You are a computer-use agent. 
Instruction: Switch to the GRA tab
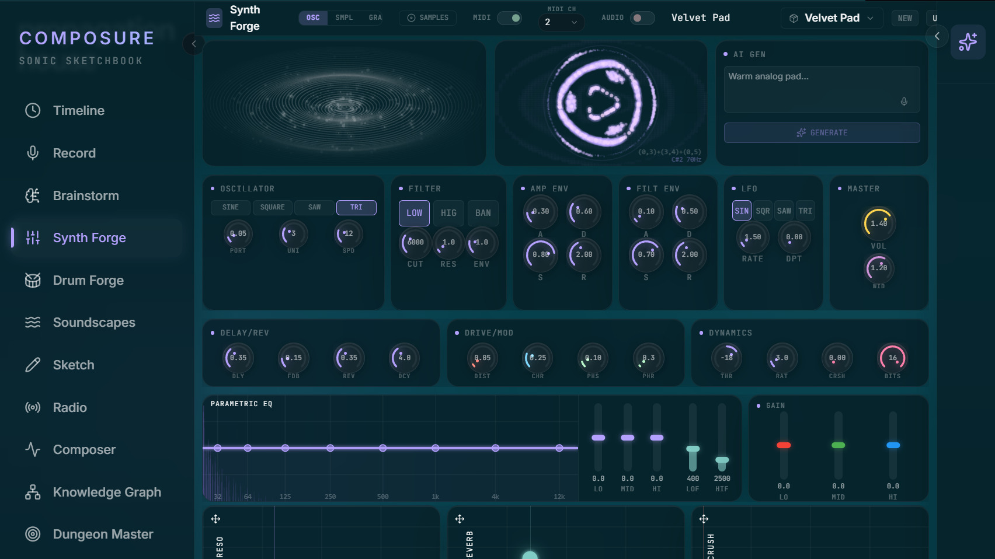coord(375,18)
